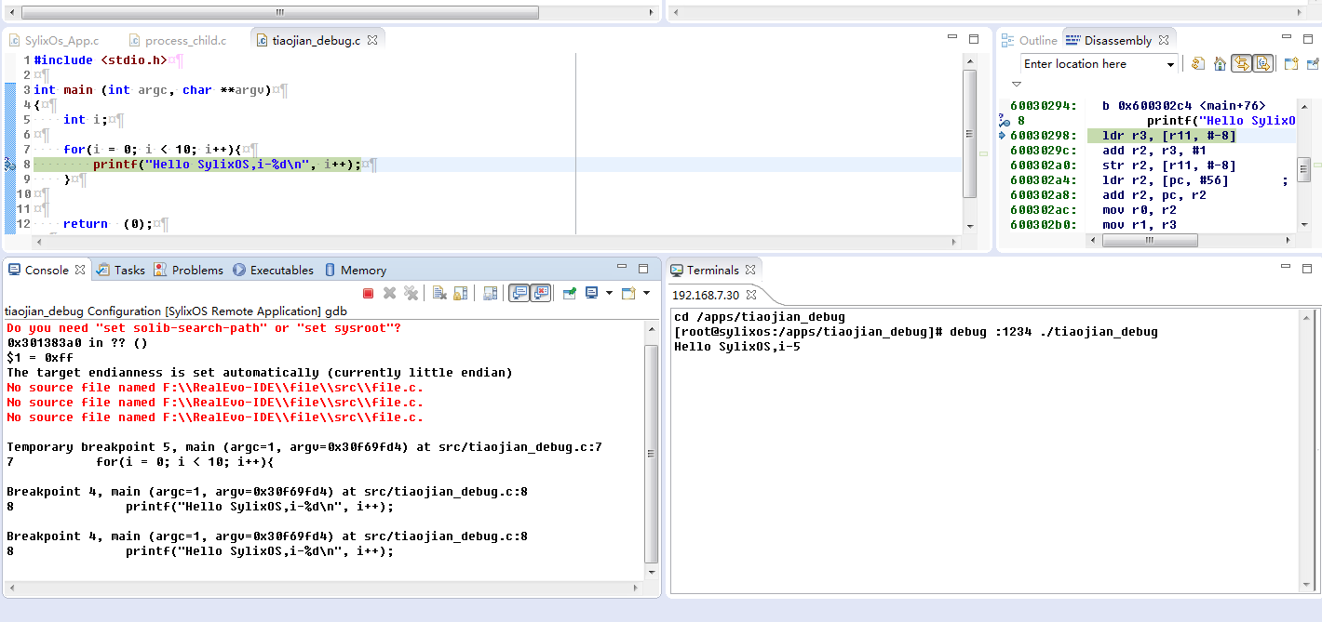Expand the Open Console dropdown arrow
Viewport: 1322px width, 622px height.
coord(646,293)
